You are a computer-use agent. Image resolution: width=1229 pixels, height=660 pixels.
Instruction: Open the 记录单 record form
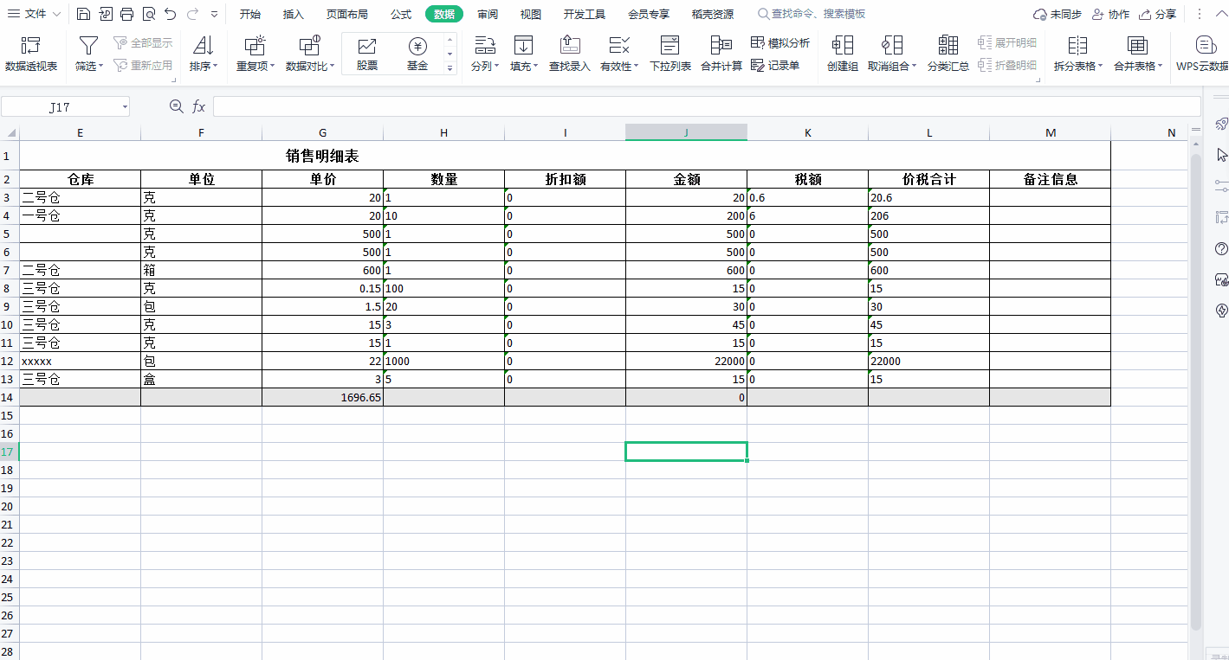tap(775, 65)
